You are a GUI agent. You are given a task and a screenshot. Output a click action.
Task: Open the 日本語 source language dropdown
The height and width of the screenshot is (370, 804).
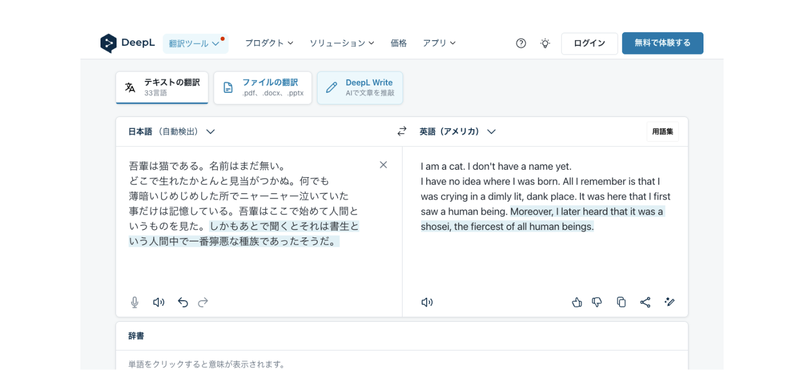tap(171, 131)
